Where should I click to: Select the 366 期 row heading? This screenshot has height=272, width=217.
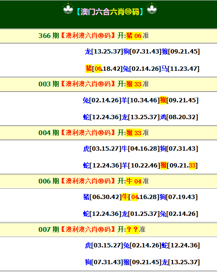109,36
